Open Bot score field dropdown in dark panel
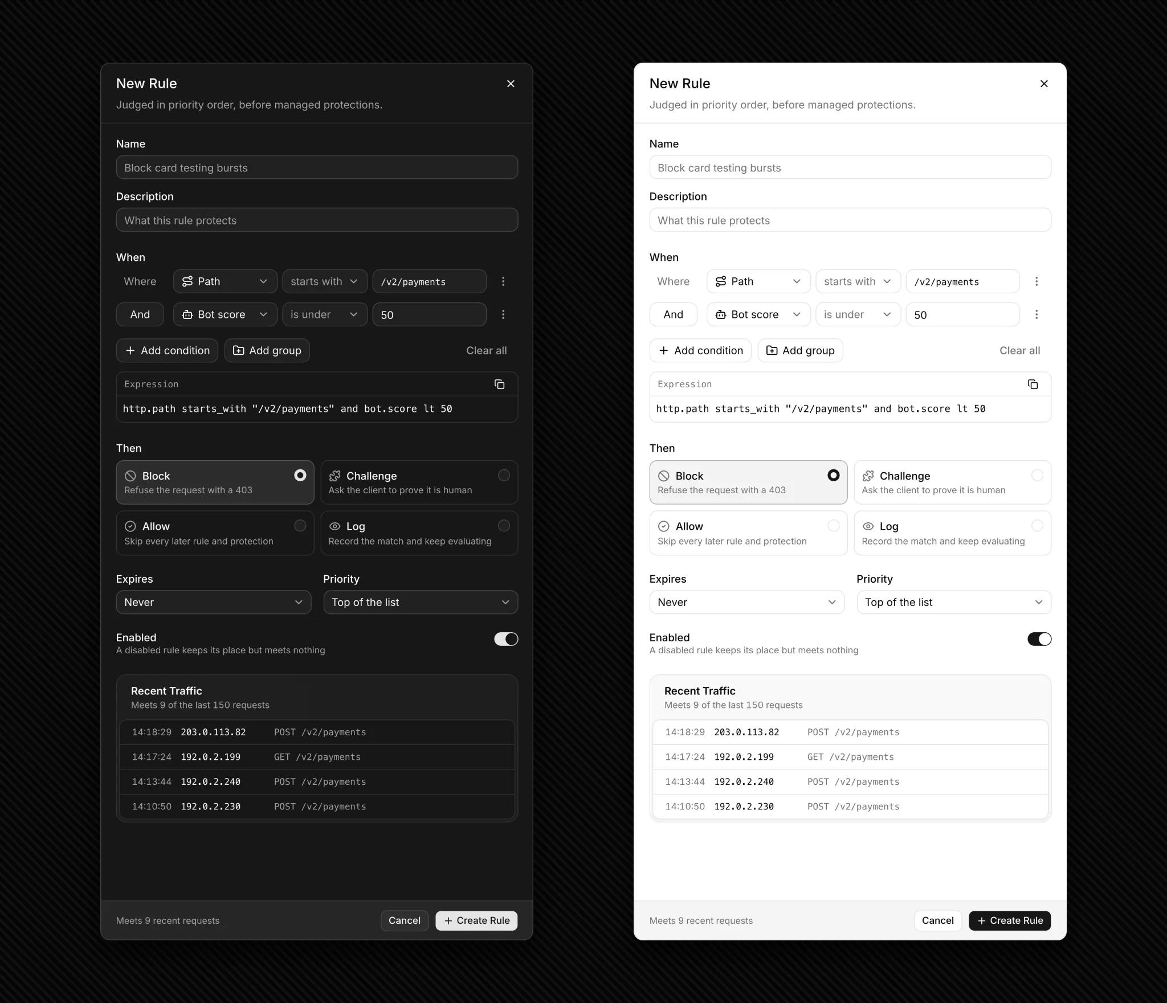1167x1003 pixels. coord(225,314)
